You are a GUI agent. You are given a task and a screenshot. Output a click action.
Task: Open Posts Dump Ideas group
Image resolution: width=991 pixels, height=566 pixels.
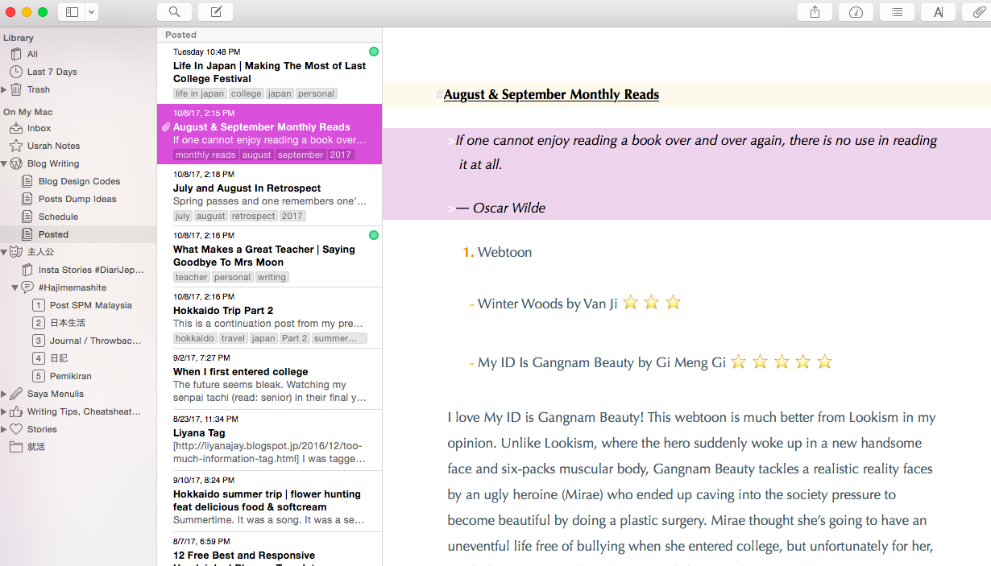[x=78, y=199]
